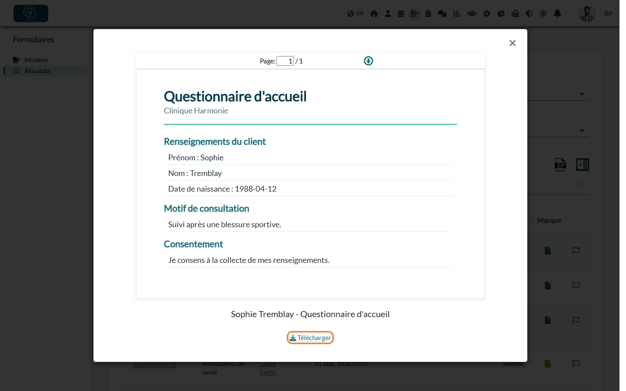Viewport: 626px width, 391px height.
Task: Open the orange document icon in Terminé row
Action: pyautogui.click(x=548, y=364)
